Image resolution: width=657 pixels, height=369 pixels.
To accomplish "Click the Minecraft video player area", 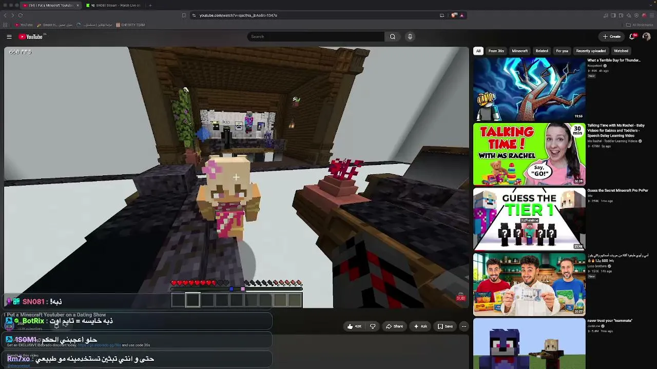I will (237, 177).
